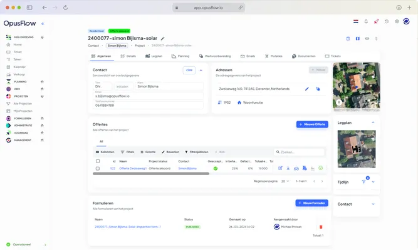Click the red rocket icon
418x250 pixels.
[376, 21]
